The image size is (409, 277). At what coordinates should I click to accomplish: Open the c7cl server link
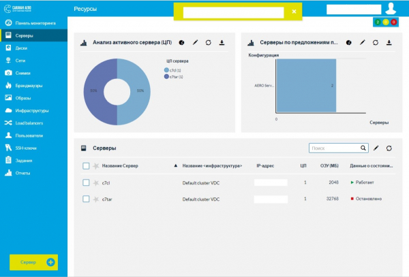[106, 182]
